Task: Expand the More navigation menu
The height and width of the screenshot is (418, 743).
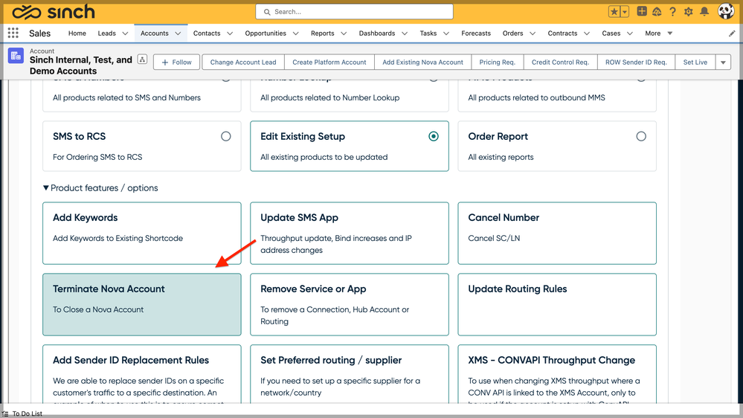Action: tap(659, 33)
